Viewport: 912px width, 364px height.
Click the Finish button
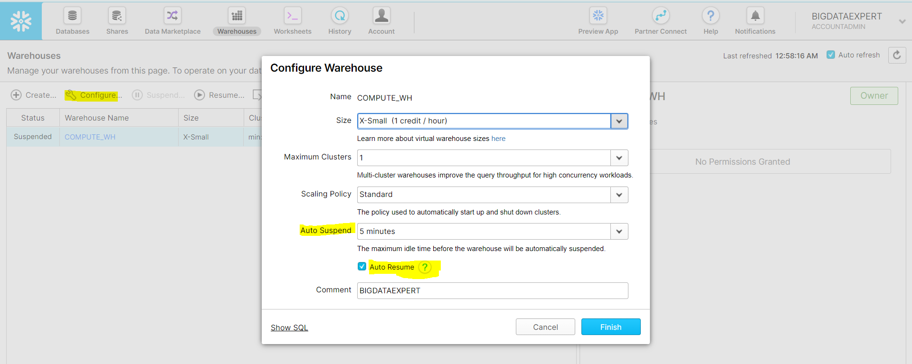(611, 327)
